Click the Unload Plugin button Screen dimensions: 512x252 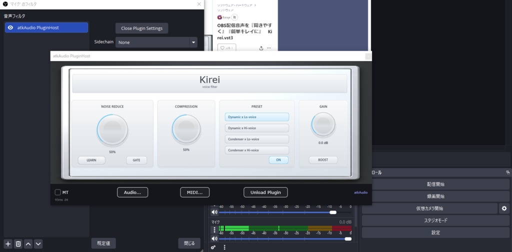[x=265, y=192]
